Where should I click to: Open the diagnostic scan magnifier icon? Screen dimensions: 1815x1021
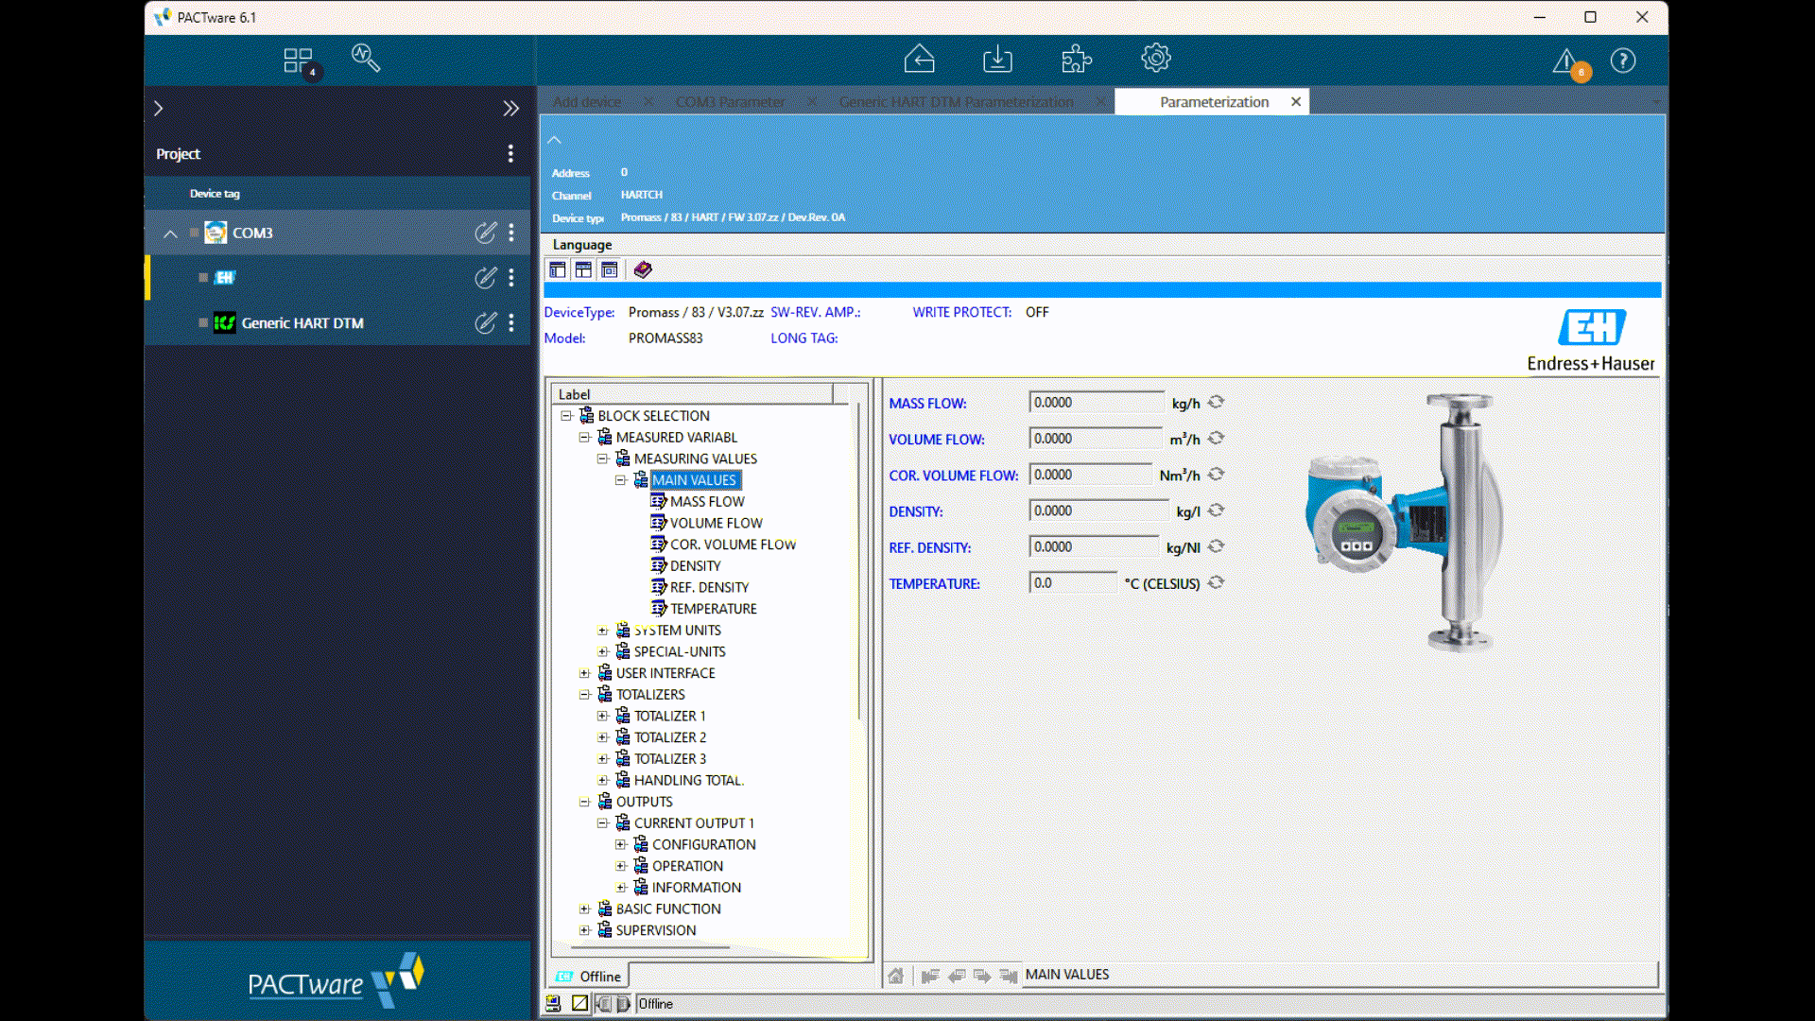coord(366,59)
